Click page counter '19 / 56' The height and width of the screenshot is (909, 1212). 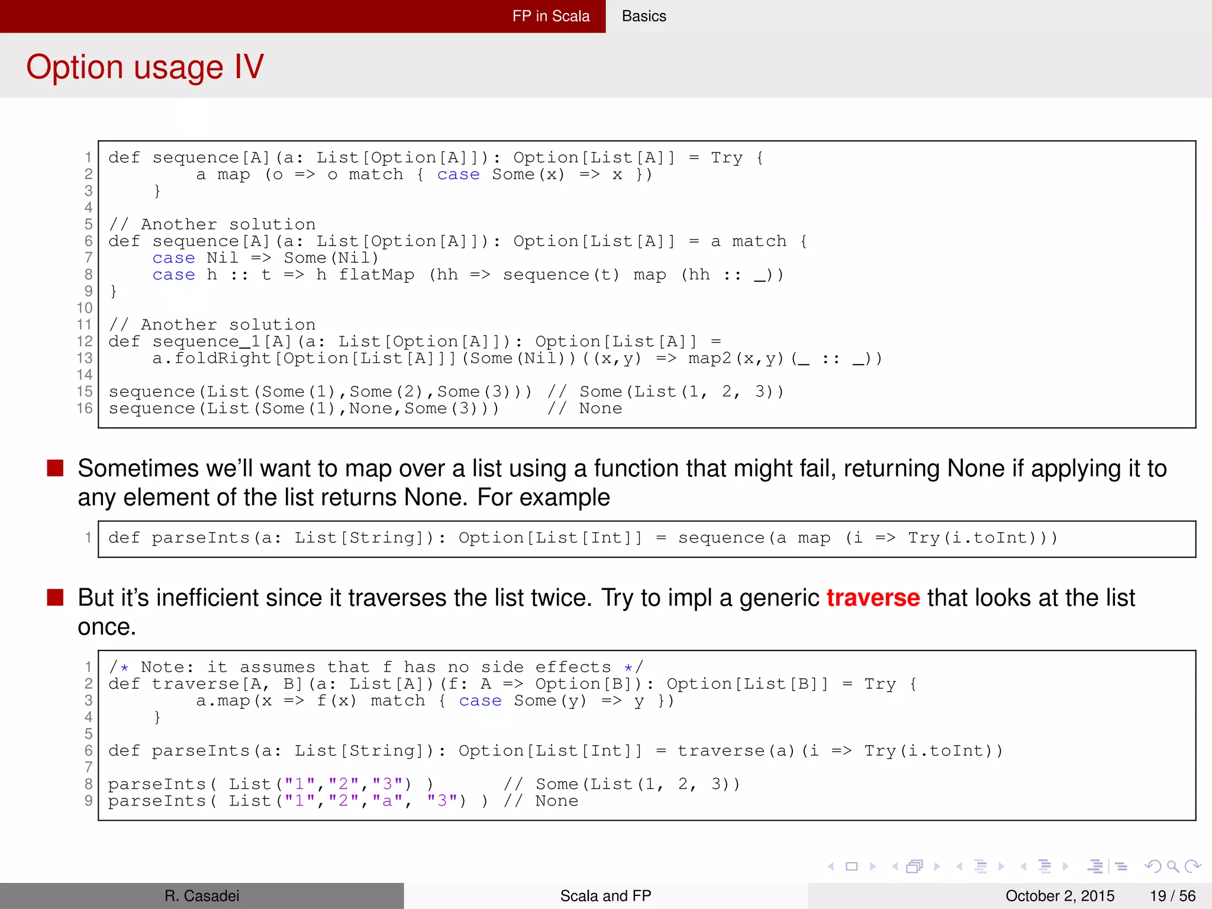[x=1173, y=896]
